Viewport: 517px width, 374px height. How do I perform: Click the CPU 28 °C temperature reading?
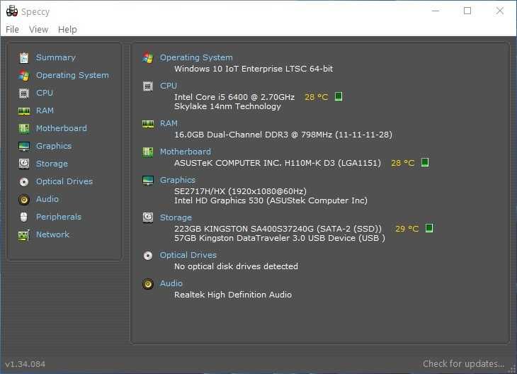[x=316, y=97]
